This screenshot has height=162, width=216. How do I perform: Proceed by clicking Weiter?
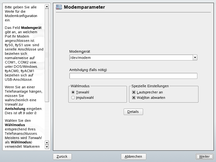(204, 157)
